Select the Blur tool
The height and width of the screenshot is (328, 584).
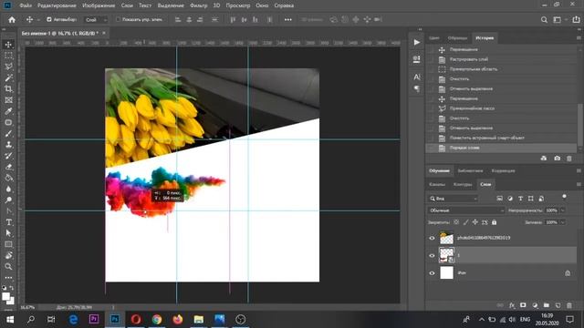tap(8, 189)
